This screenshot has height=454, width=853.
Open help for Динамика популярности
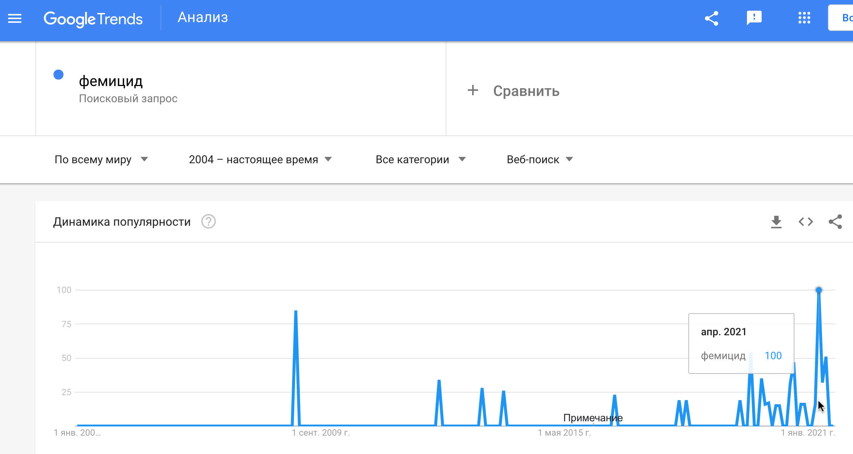pos(208,222)
